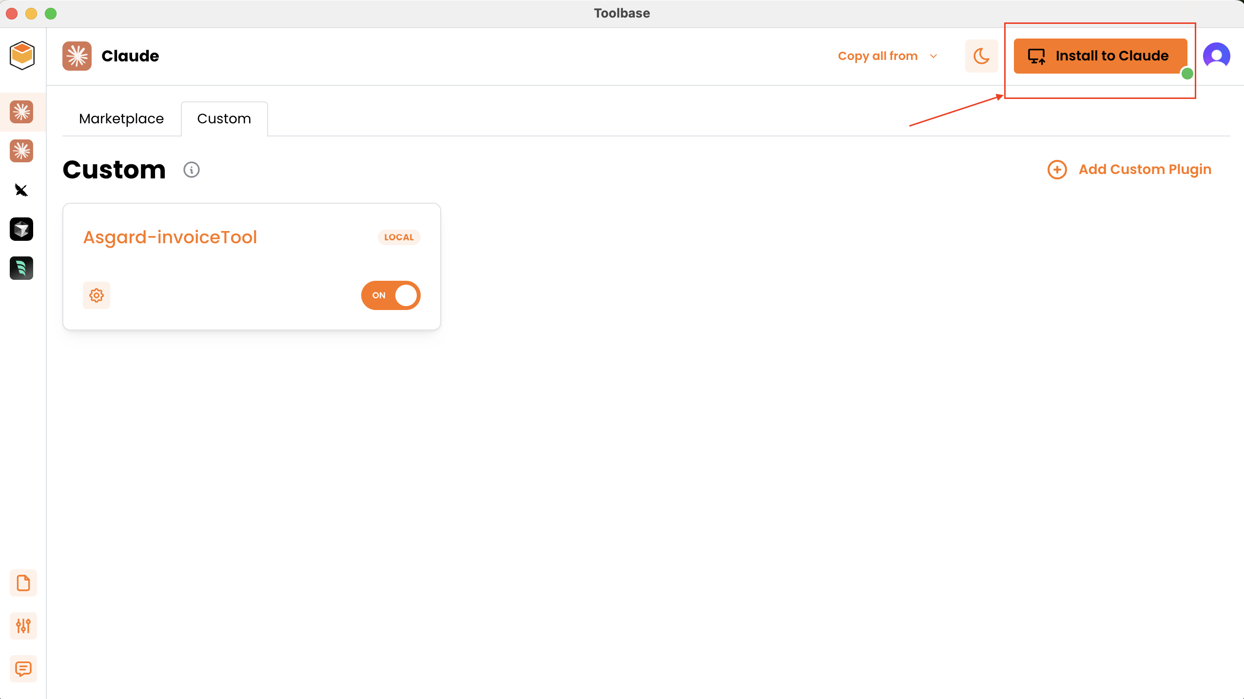Screen dimensions: 1244x699
Task: Turn off the Asgard-invoiceTool ON switch
Action: click(x=391, y=295)
